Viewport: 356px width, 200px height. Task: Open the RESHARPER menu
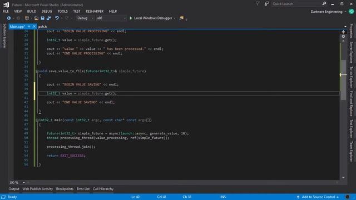click(x=95, y=11)
